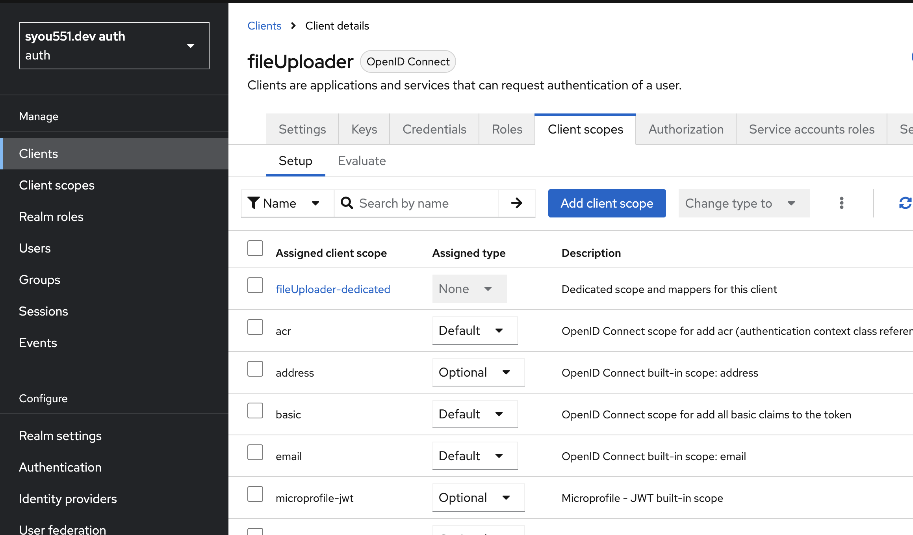
Task: Check the acr scope checkbox
Action: (x=255, y=327)
